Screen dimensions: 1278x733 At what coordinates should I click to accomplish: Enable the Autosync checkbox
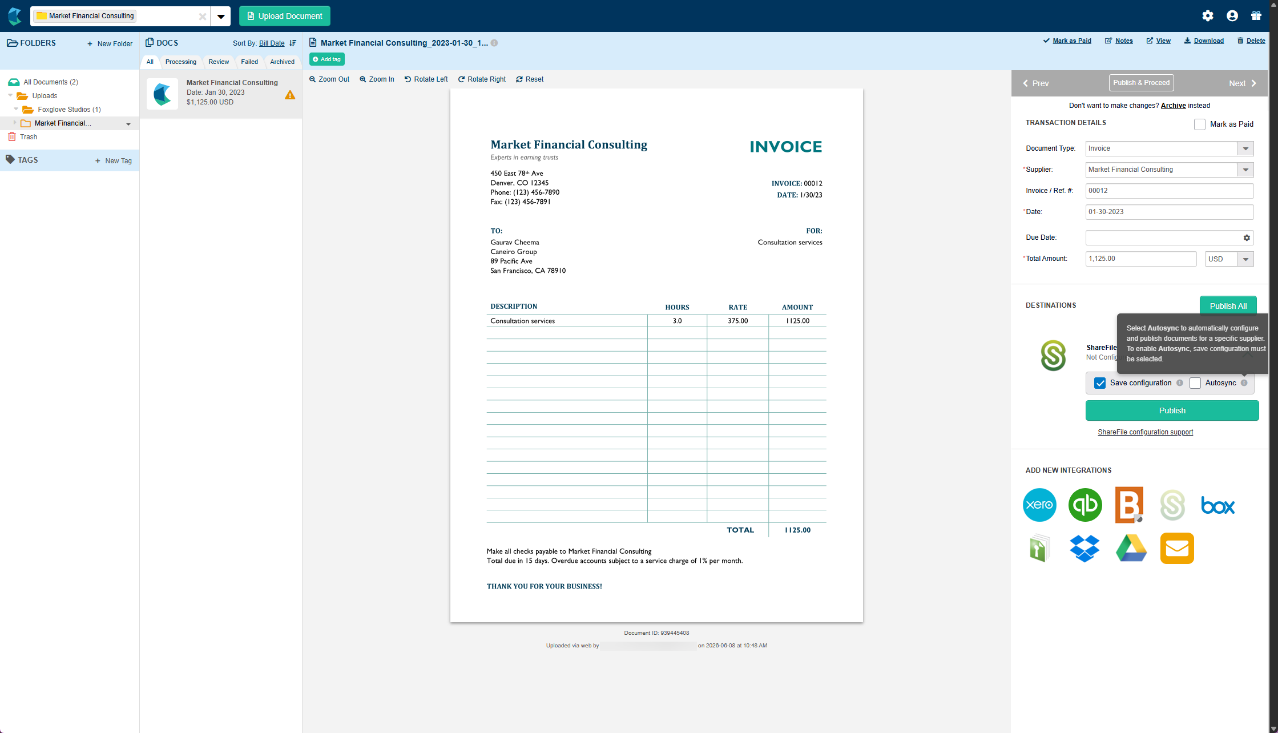click(x=1195, y=383)
